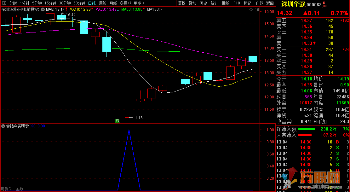The image size is (350, 192).
Task: Click the XG: 0.00 indicator value
Action: (x=38, y=126)
